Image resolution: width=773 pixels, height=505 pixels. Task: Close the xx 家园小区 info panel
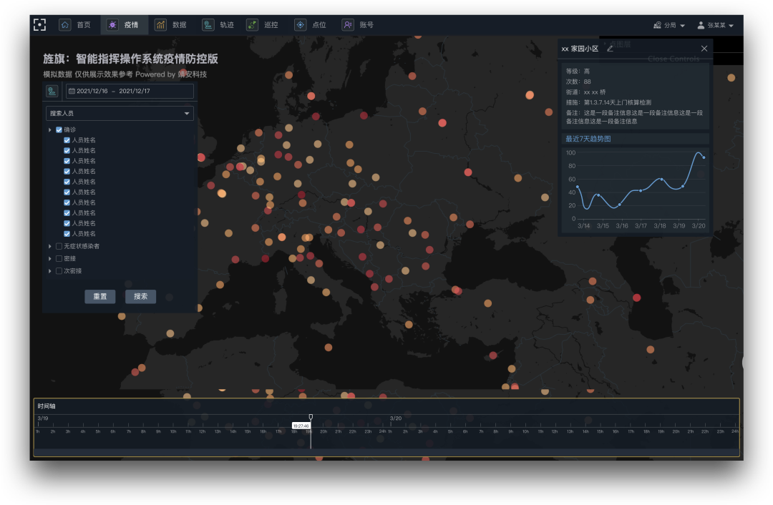tap(704, 49)
